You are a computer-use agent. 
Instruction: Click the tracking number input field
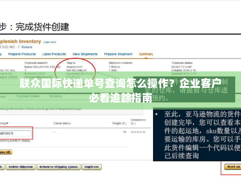pyautogui.click(x=16, y=133)
